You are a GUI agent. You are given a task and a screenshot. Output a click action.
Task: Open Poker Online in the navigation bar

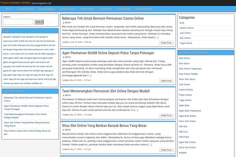(x=87, y=8)
